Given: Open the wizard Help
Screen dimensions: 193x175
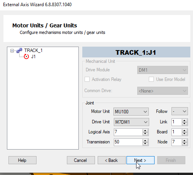Looking at the screenshot, I should tap(22, 160).
